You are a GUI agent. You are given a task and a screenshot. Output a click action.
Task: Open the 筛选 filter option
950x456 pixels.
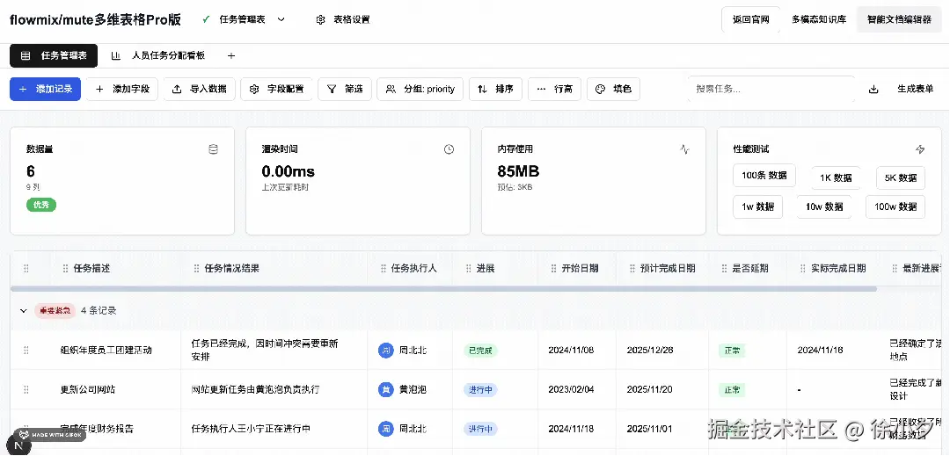(345, 89)
